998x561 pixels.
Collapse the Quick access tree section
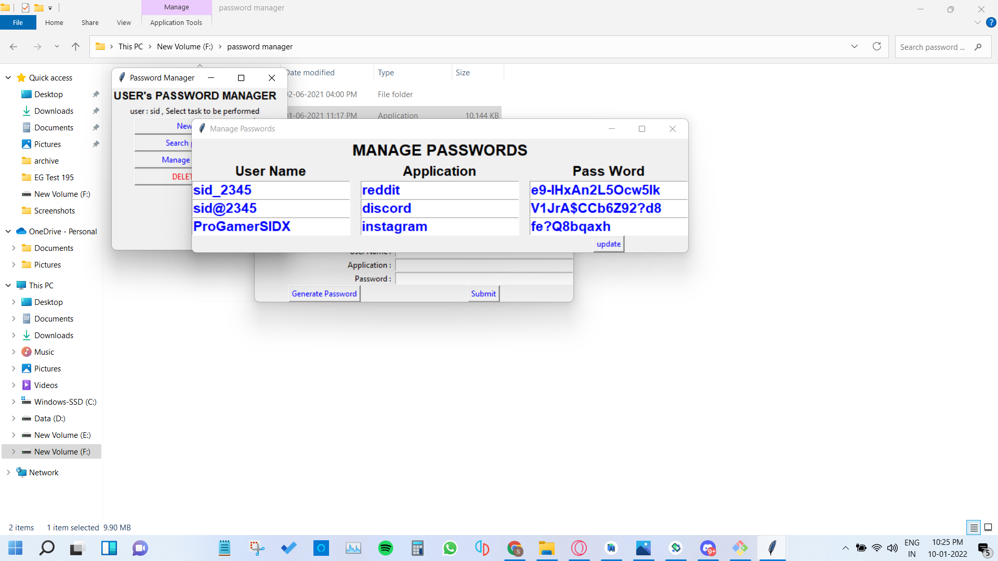(8, 77)
